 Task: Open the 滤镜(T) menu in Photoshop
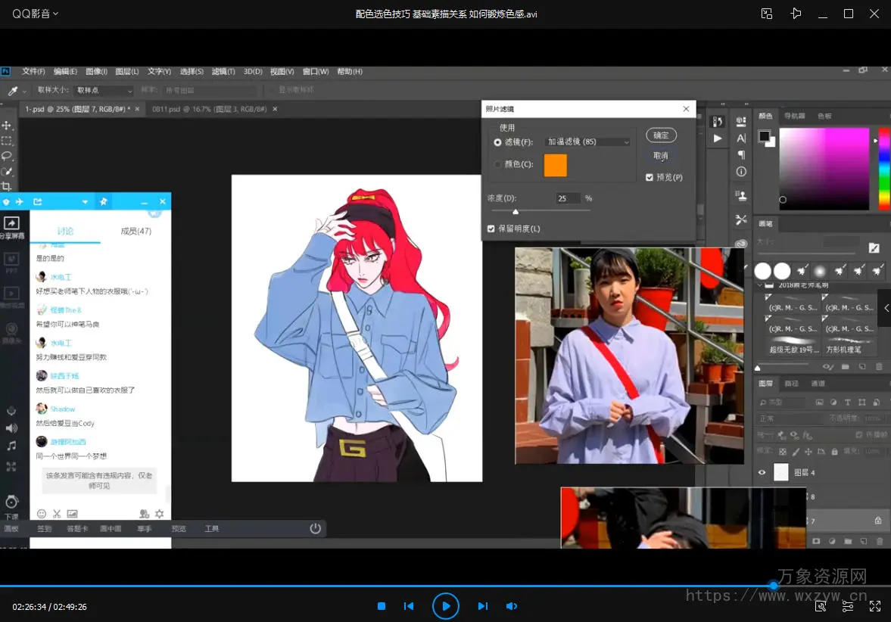coord(223,72)
